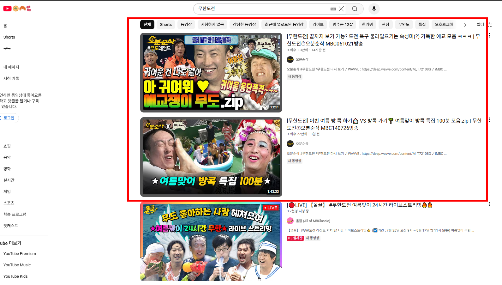Select the 오호츠크해 chip
This screenshot has height=285, width=502.
tap(444, 25)
